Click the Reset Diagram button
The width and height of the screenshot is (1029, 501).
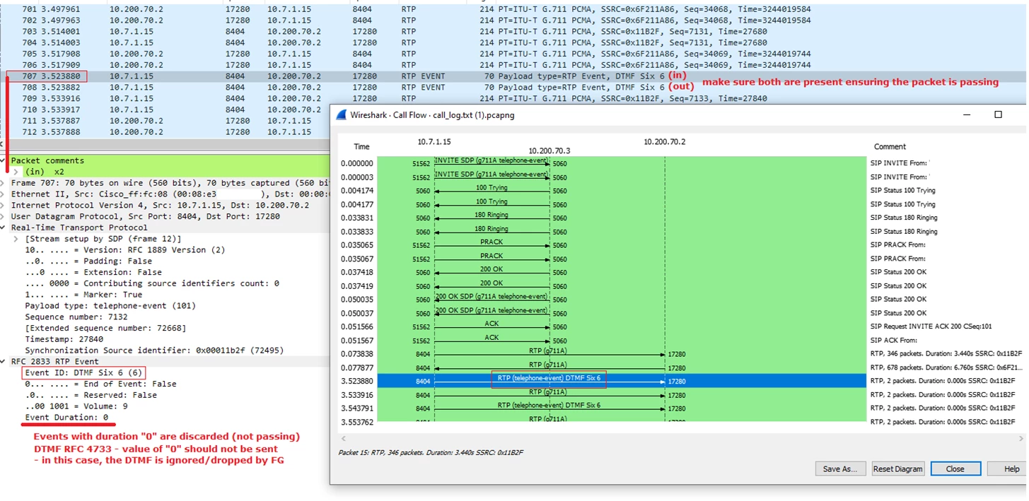(897, 468)
